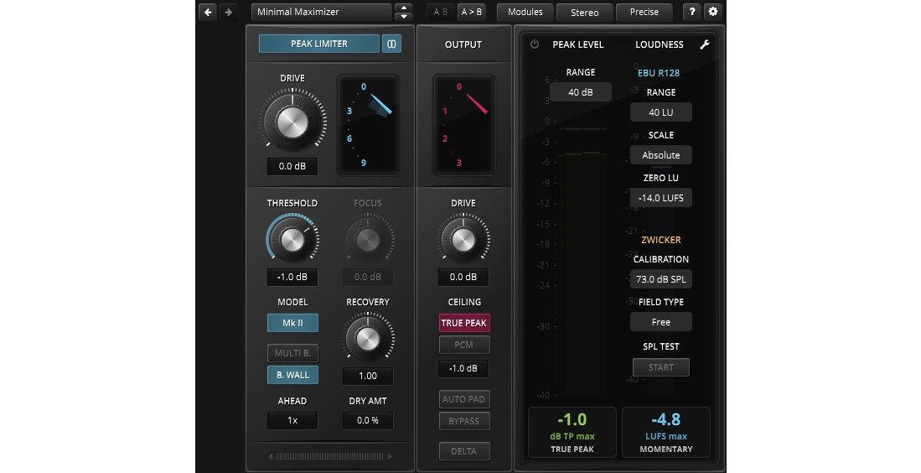Image resolution: width=921 pixels, height=473 pixels.
Task: Open the Precise quality menu
Action: pyautogui.click(x=644, y=12)
